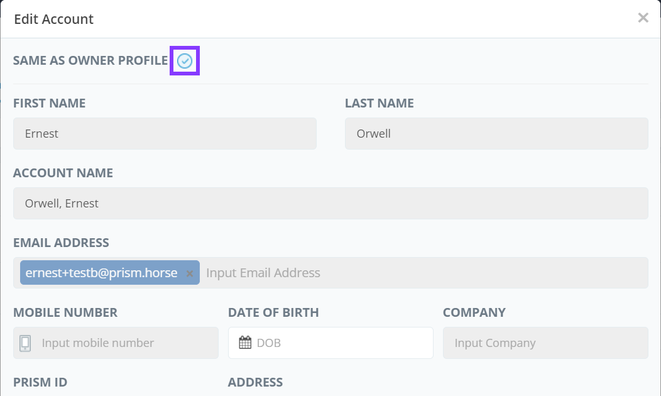The height and width of the screenshot is (396, 661).
Task: Click the Company label
Action: 474,312
